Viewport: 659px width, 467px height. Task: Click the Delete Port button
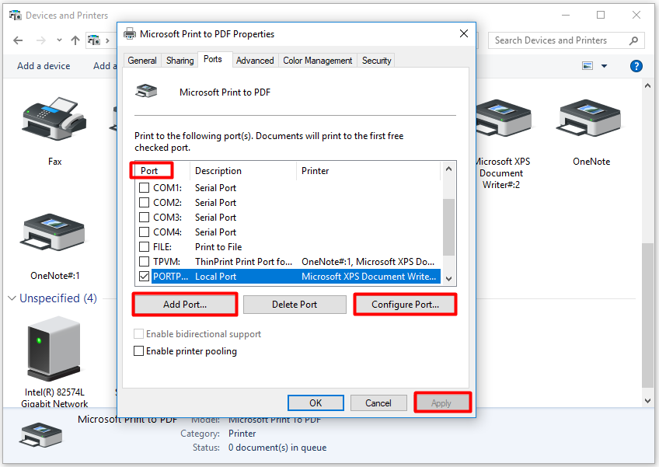(x=295, y=305)
